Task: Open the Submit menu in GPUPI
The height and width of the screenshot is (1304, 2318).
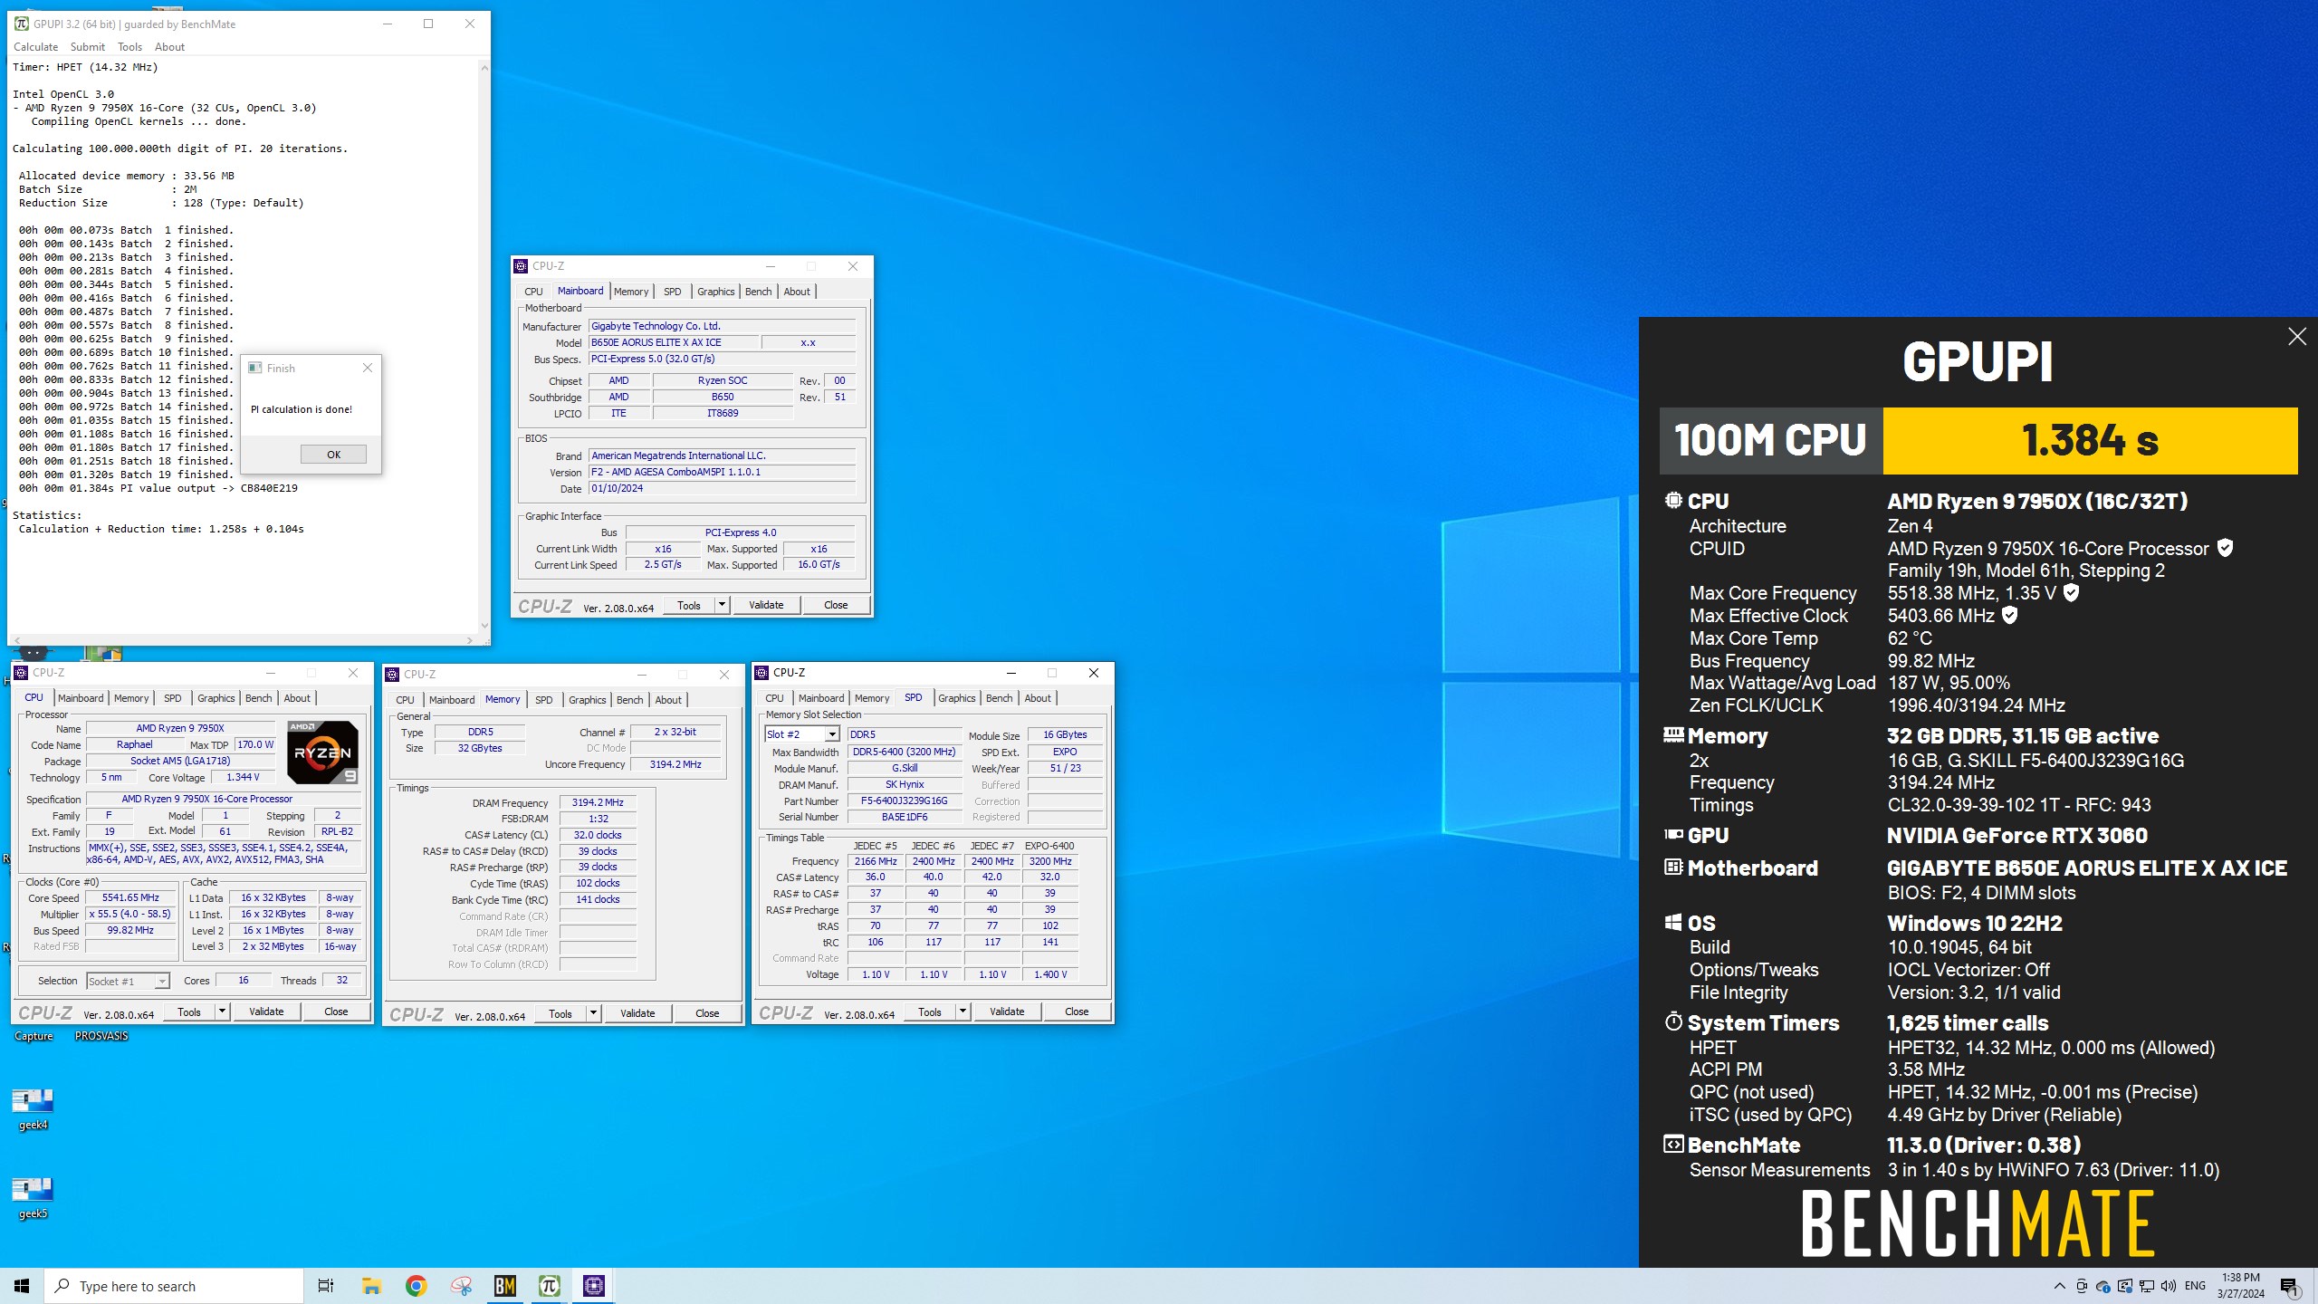Action: tap(87, 47)
